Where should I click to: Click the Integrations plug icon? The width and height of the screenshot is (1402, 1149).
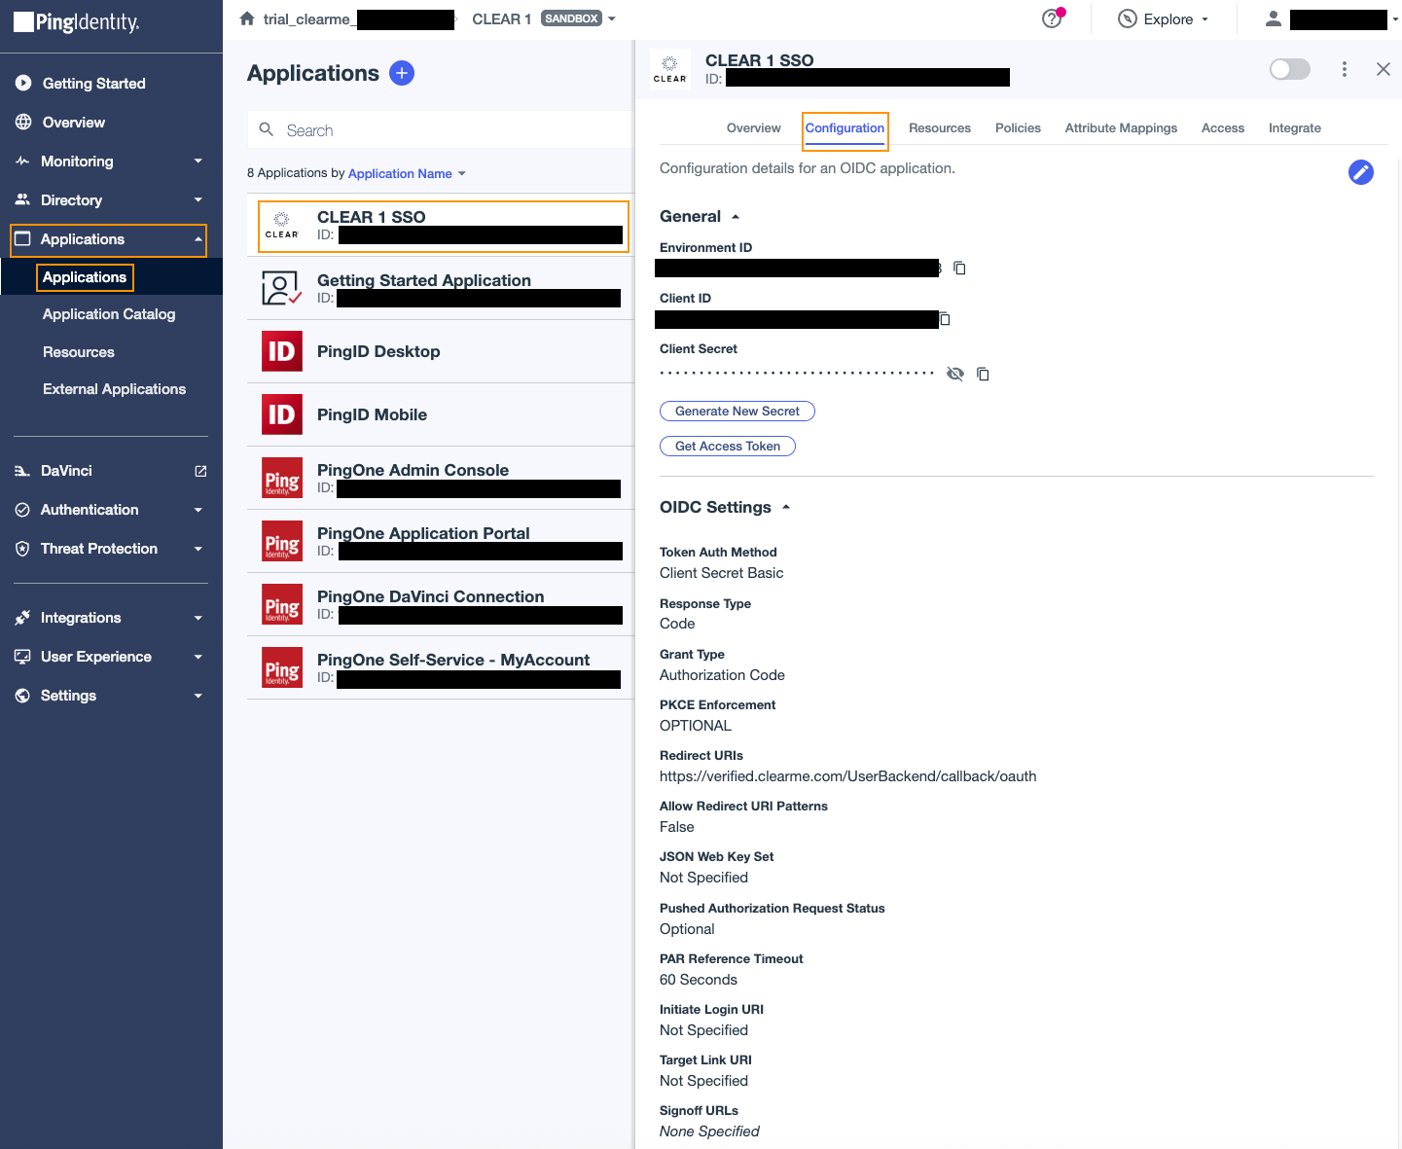(22, 618)
